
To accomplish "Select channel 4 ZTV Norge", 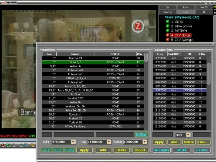I will (x=181, y=35).
